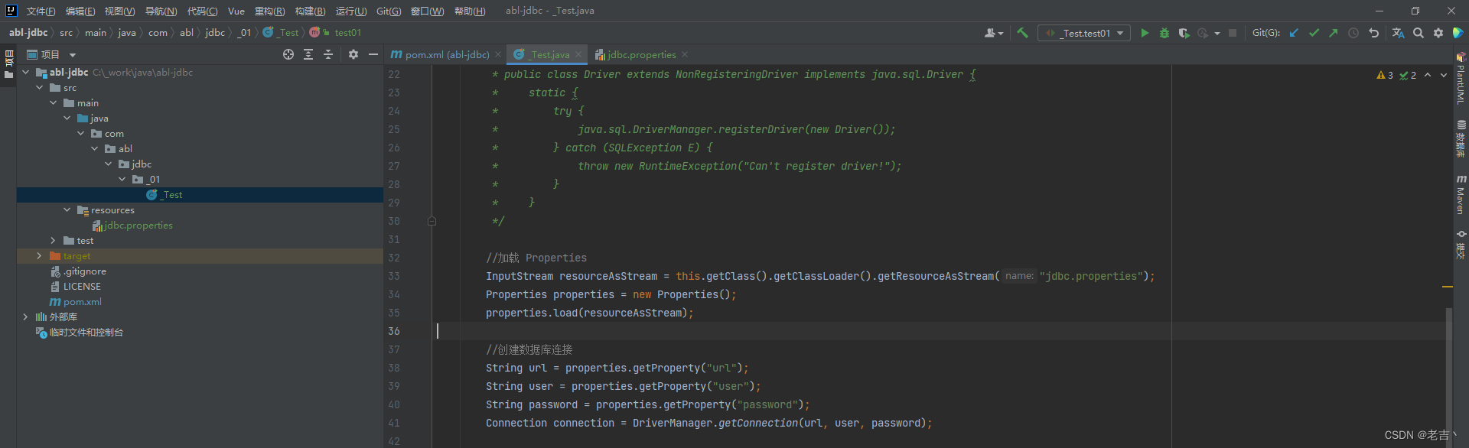Open the Git(G) menu
This screenshot has height=448, width=1469.
389,11
